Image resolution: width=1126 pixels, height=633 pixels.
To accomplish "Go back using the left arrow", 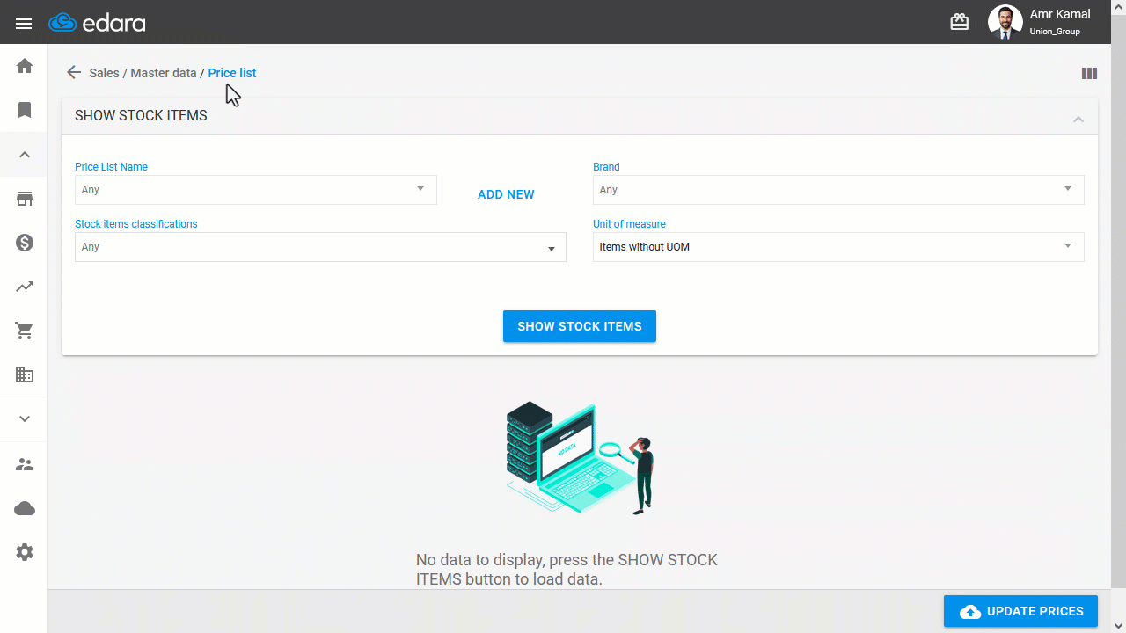I will [74, 73].
